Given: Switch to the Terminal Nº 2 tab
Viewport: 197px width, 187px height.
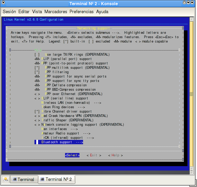Looking at the screenshot, I should (57, 179).
